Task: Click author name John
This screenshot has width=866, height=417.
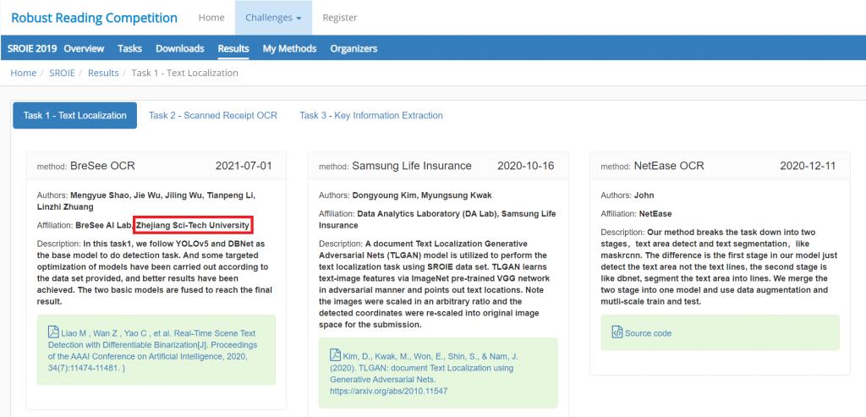Action: [x=644, y=195]
